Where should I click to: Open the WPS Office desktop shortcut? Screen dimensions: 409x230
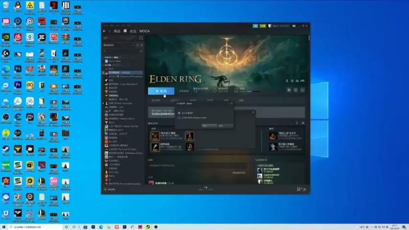pyautogui.click(x=30, y=71)
